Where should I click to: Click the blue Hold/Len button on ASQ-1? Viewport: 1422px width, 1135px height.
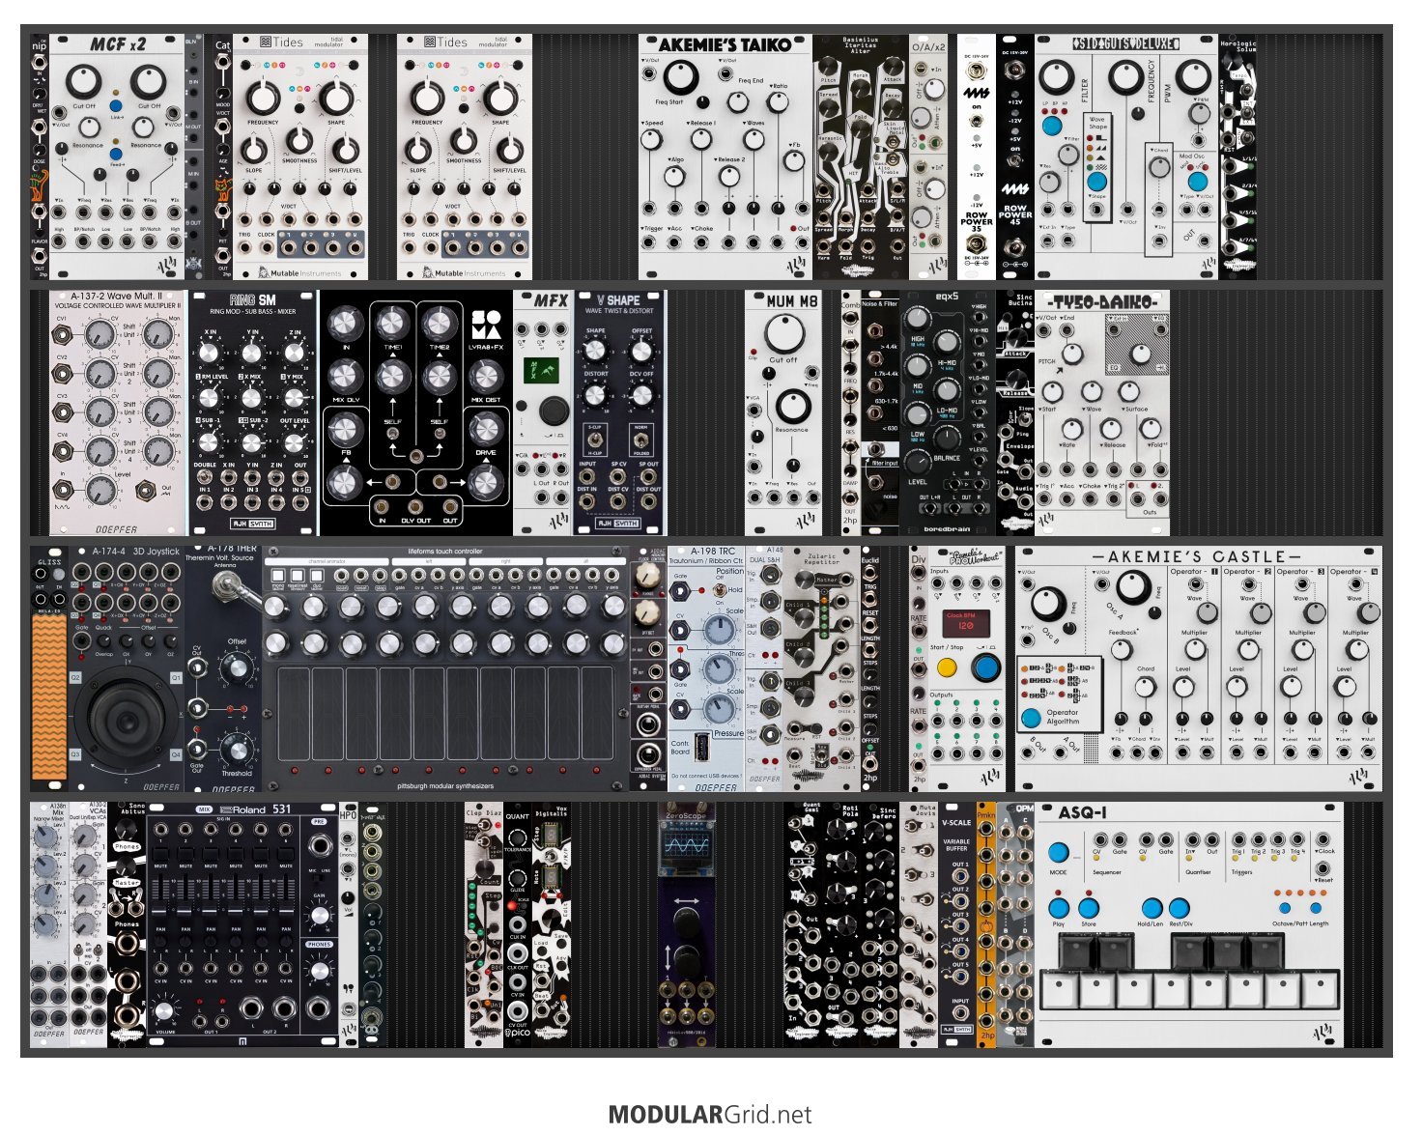[x=1151, y=908]
